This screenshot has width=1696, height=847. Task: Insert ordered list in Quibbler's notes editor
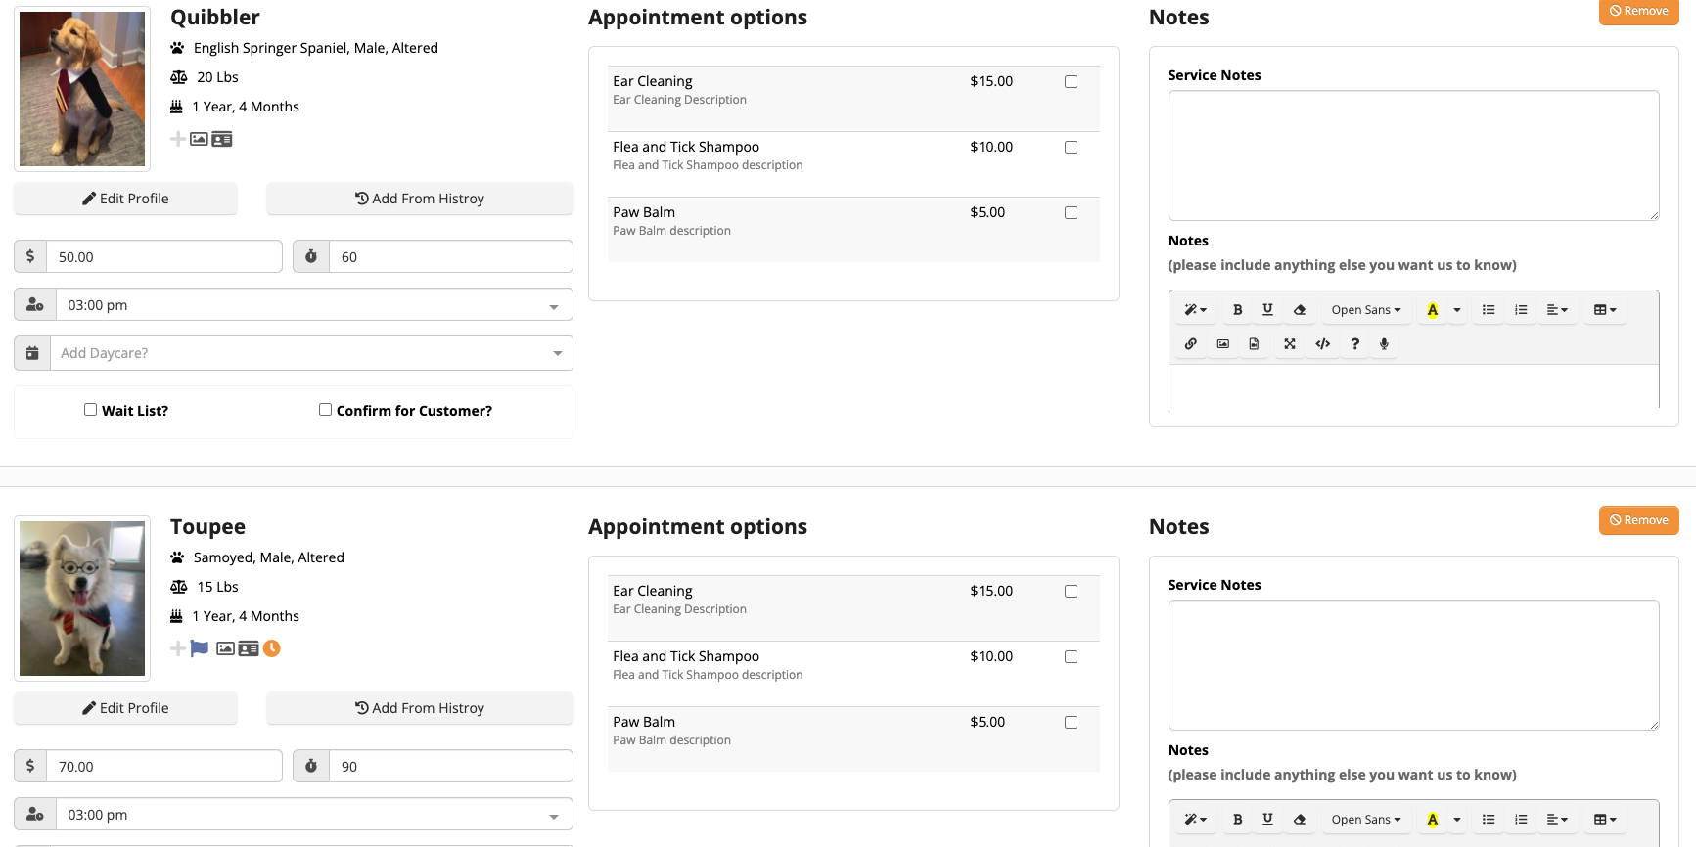click(1521, 310)
